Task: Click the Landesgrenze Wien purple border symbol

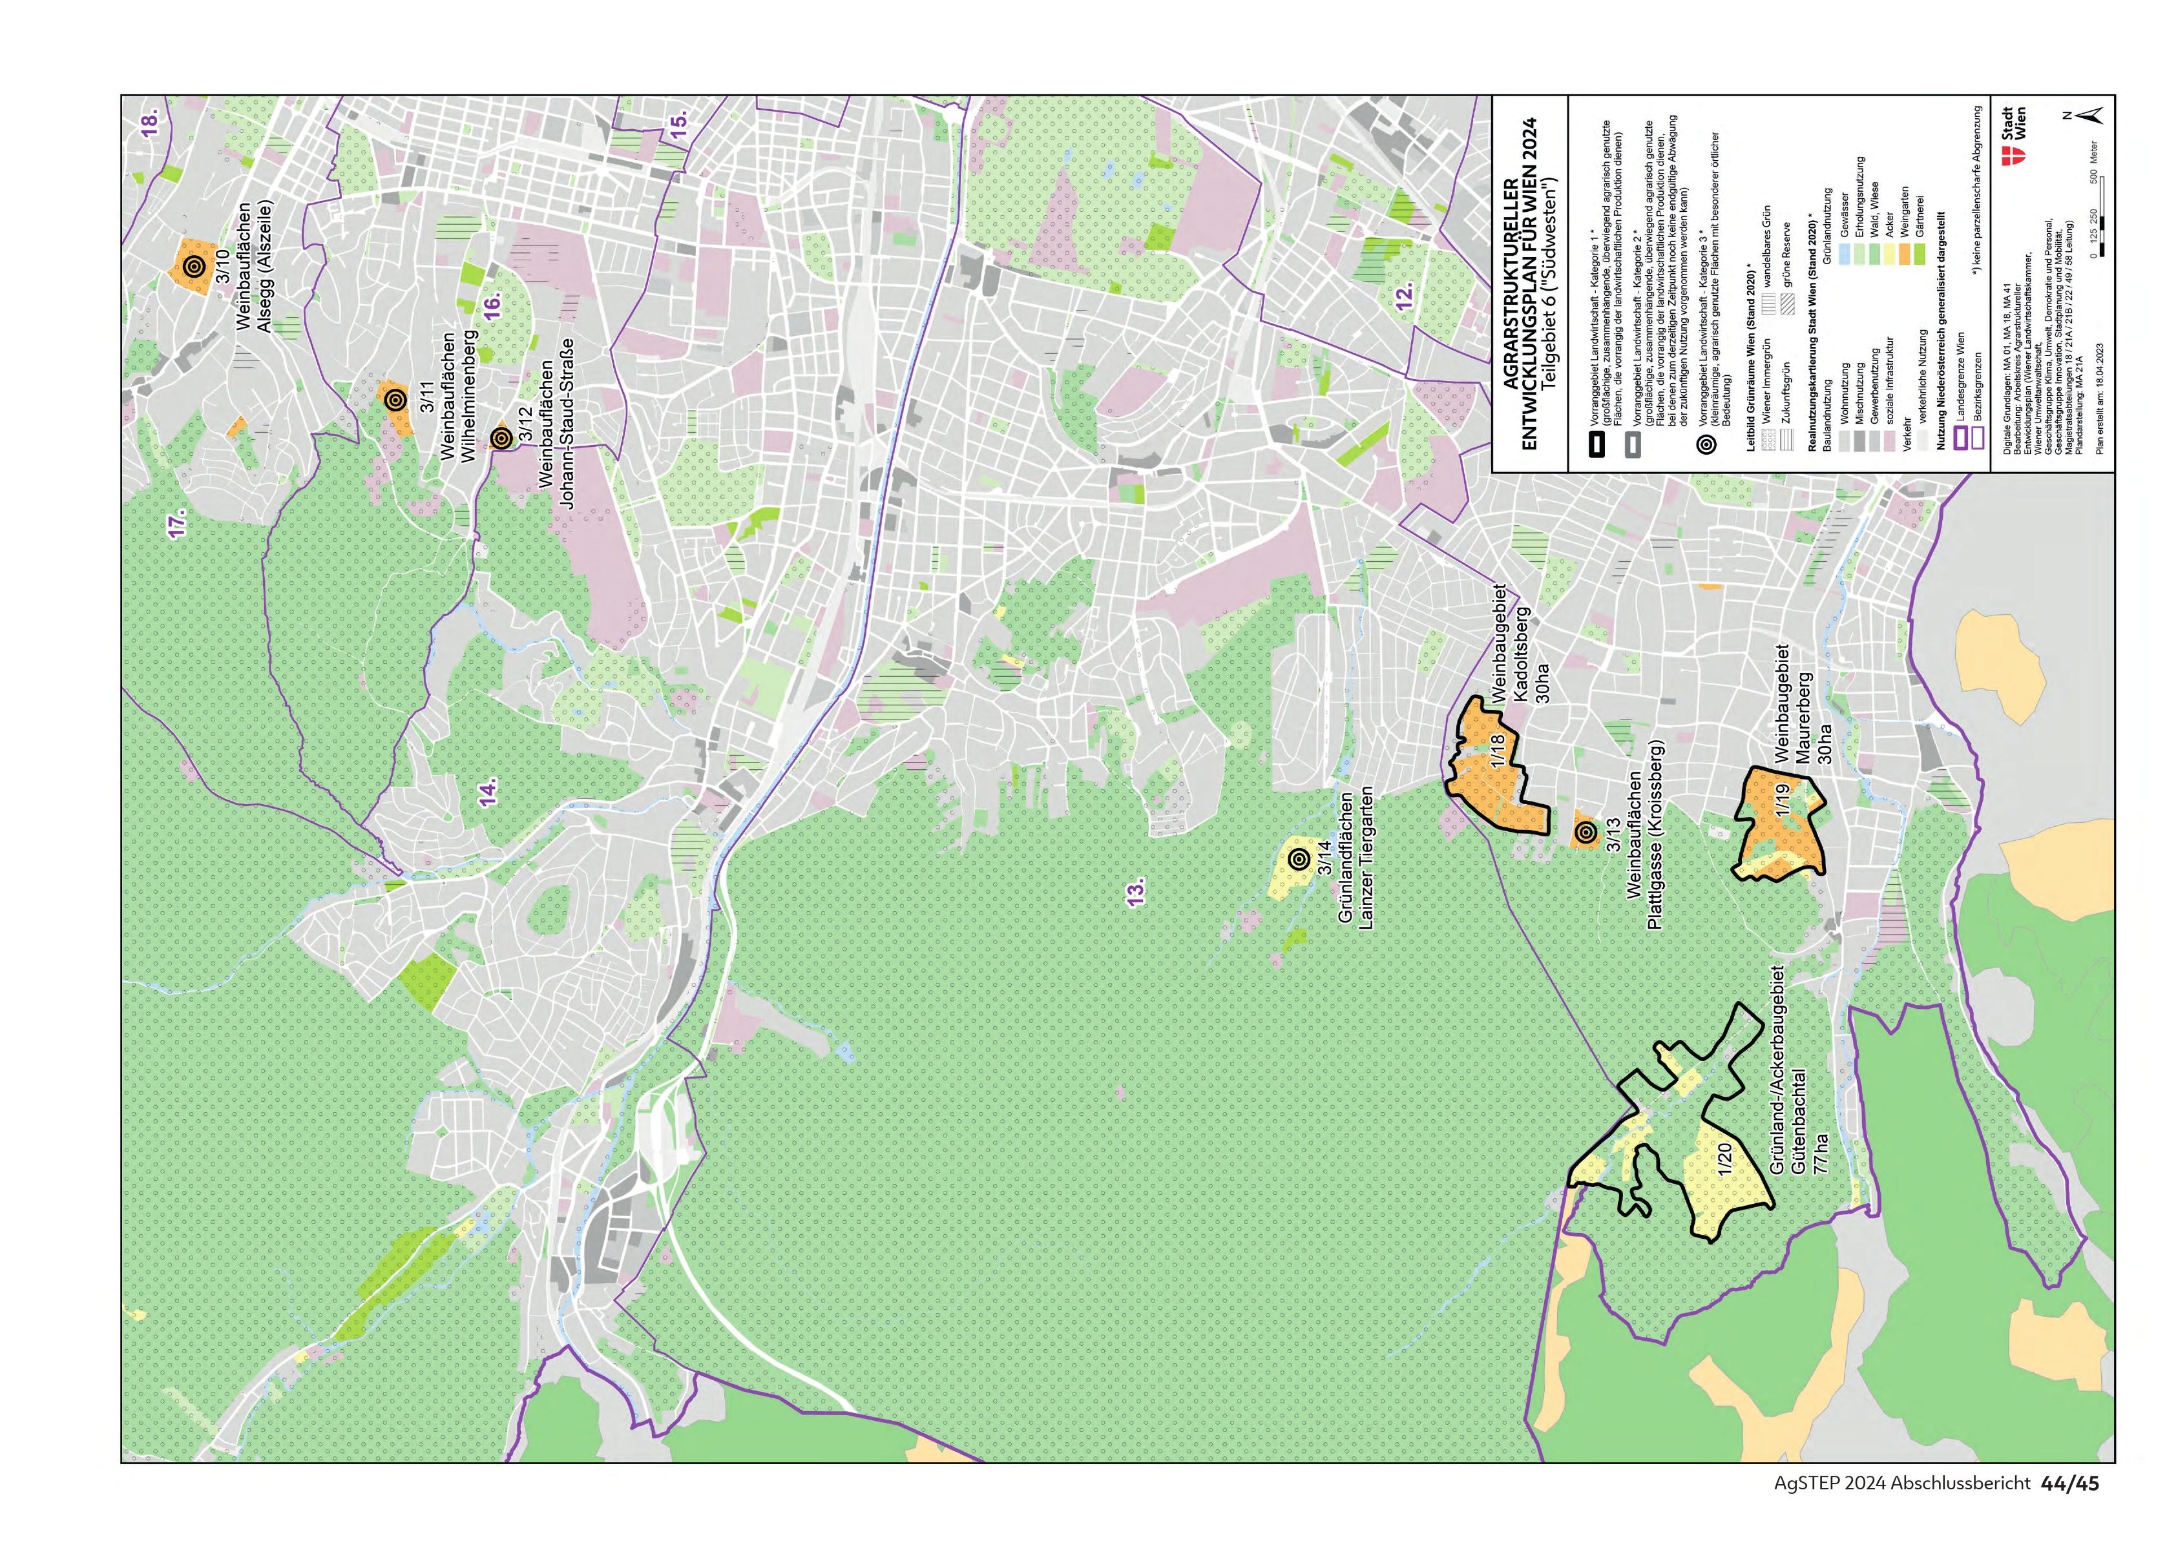Action: click(x=1961, y=439)
